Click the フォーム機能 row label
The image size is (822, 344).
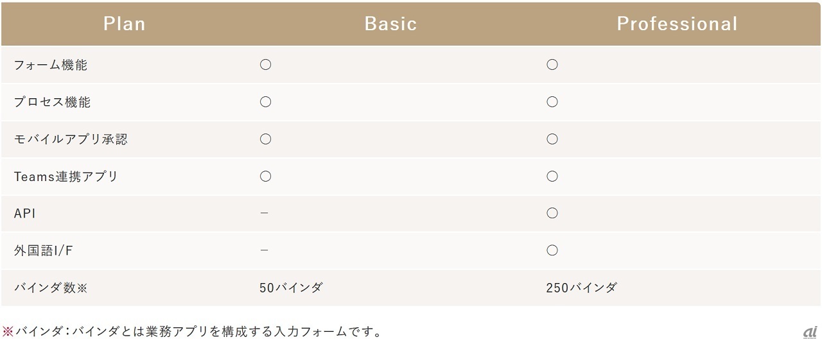pyautogui.click(x=51, y=65)
